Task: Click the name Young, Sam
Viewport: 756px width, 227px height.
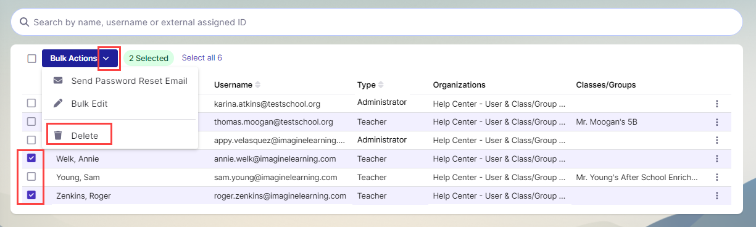Action: click(78, 177)
